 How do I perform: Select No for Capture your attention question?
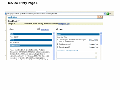(95, 40)
